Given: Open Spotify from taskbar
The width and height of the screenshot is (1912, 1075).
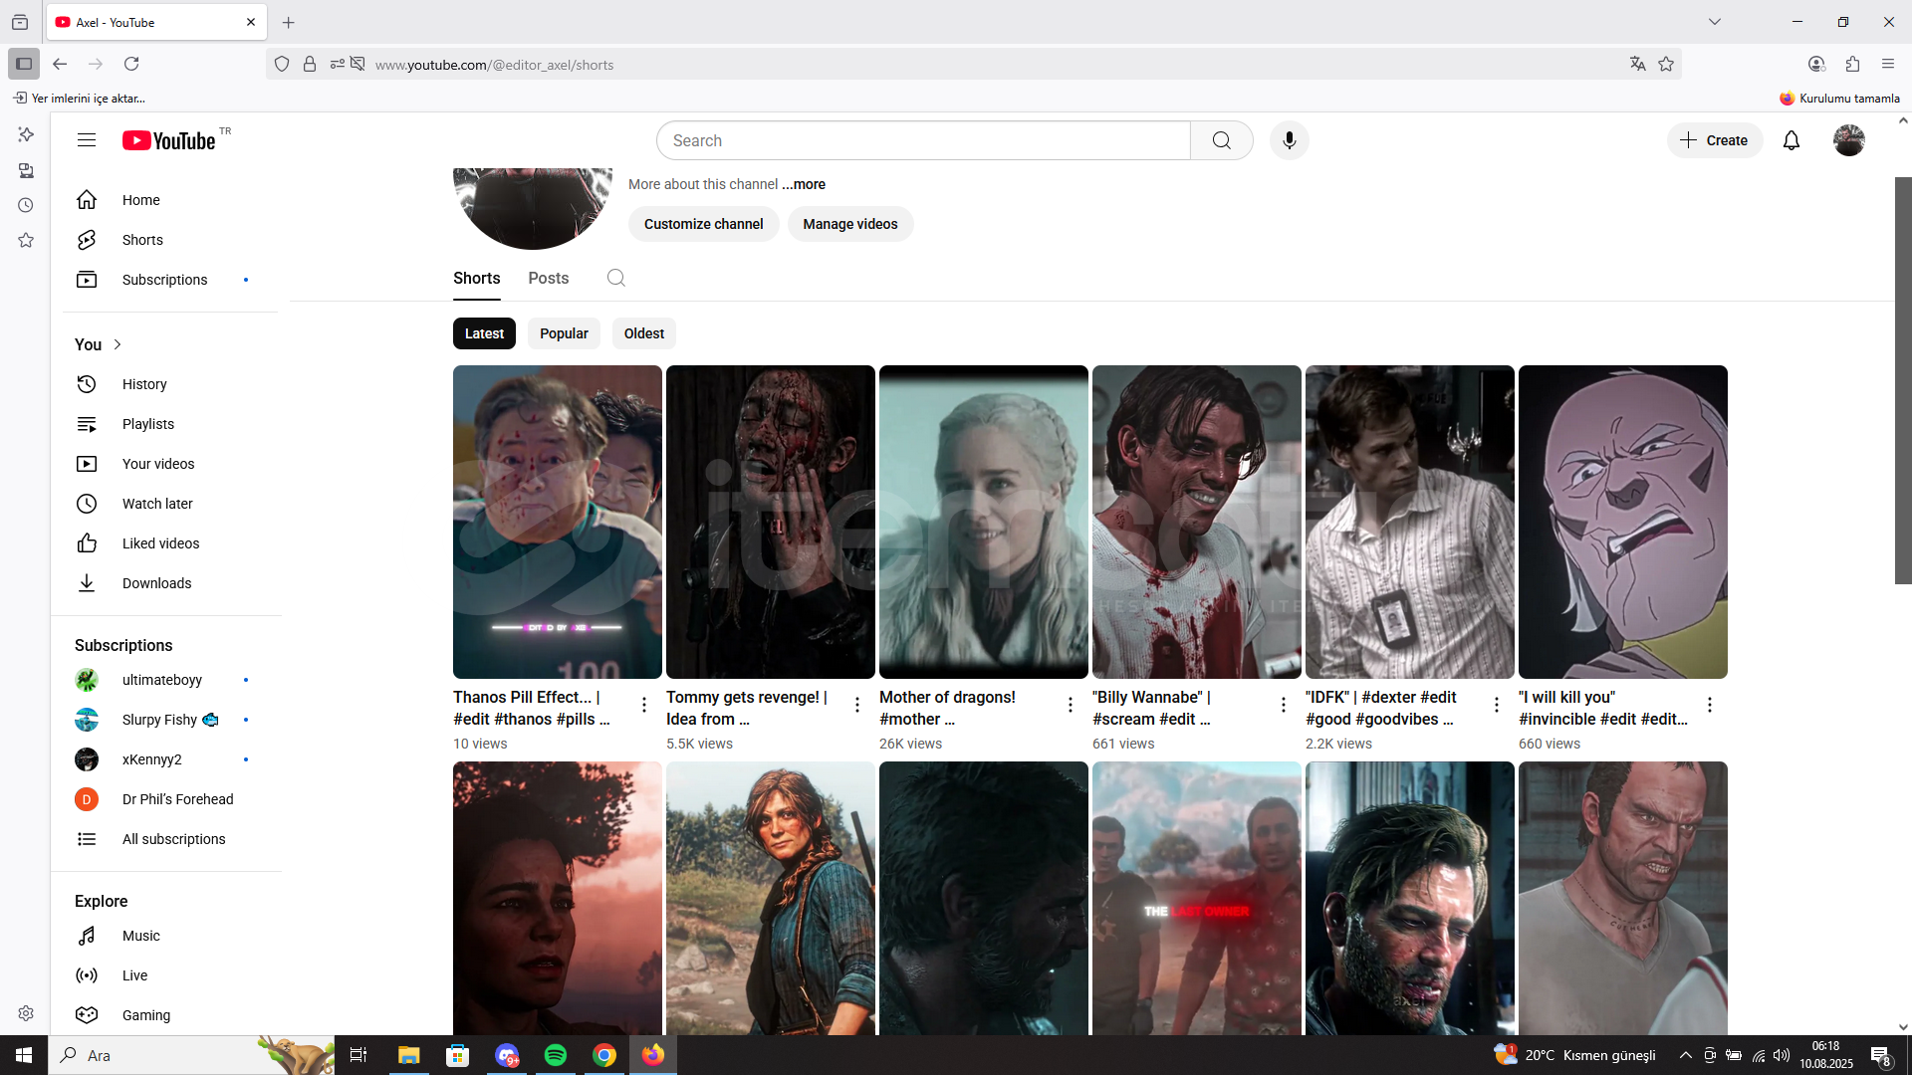Looking at the screenshot, I should 556,1055.
